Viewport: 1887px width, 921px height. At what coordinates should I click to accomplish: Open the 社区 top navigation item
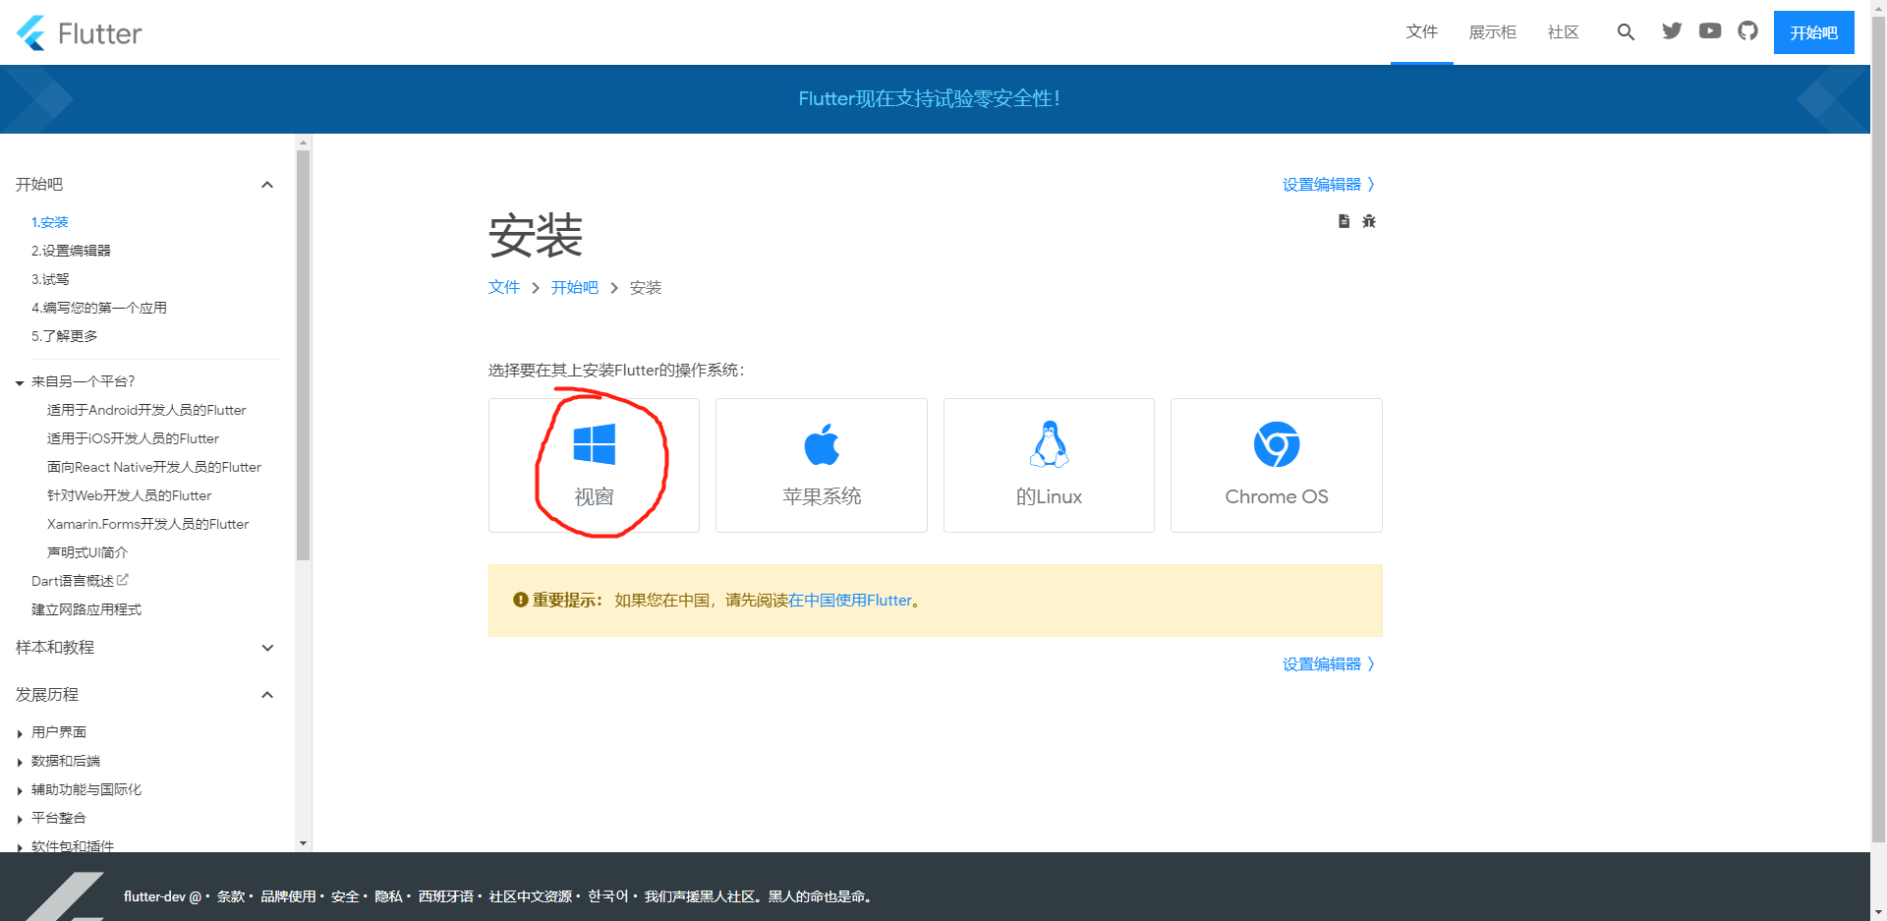pyautogui.click(x=1563, y=32)
